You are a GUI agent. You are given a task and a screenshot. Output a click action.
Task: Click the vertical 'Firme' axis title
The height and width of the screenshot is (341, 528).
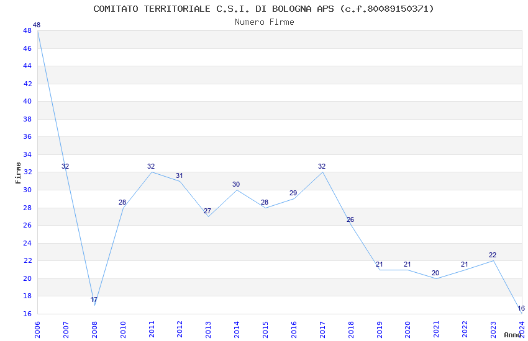coord(18,173)
